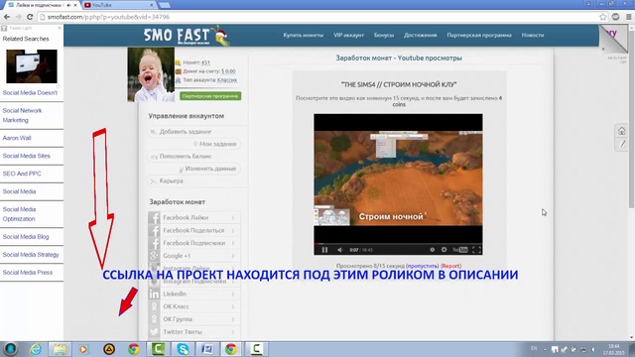This screenshot has height=357, width=635.
Task: Click the Классик account type link
Action: tap(227, 80)
